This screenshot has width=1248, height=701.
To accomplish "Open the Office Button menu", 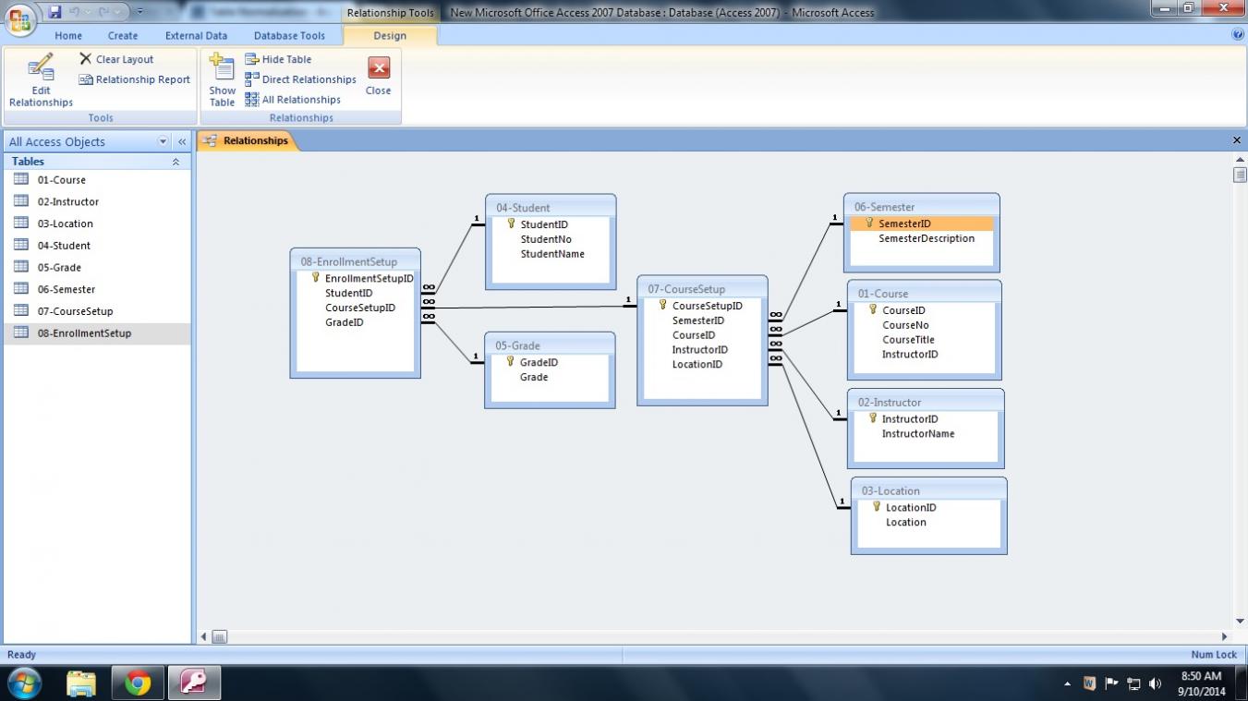I will [x=20, y=18].
